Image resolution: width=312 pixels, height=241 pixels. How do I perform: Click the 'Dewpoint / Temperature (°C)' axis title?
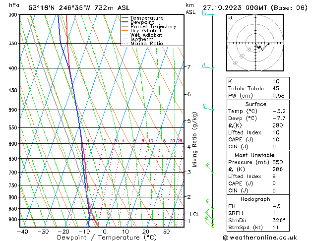pyautogui.click(x=107, y=238)
